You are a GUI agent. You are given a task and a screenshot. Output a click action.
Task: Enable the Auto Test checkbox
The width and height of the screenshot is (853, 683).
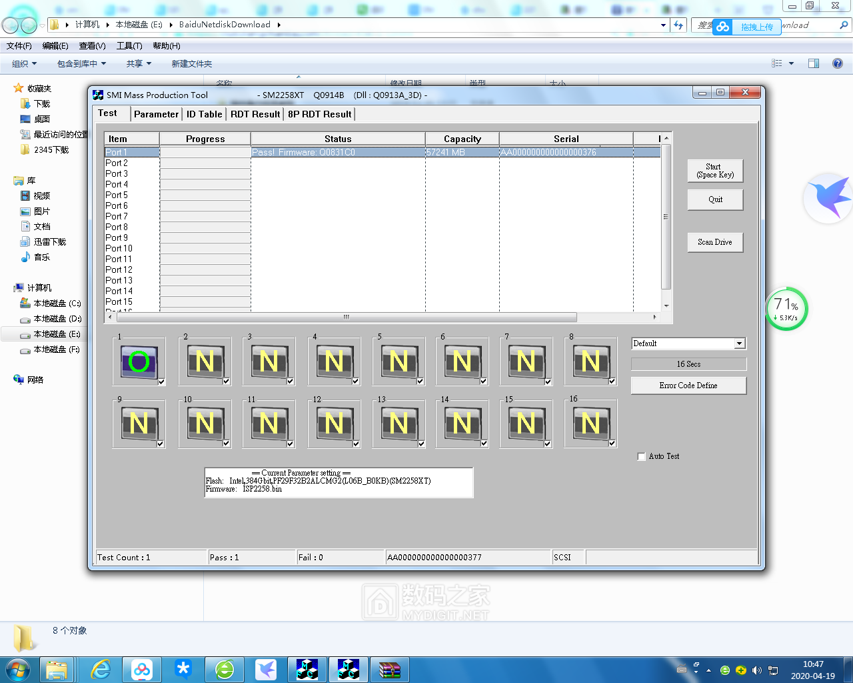[x=642, y=457]
